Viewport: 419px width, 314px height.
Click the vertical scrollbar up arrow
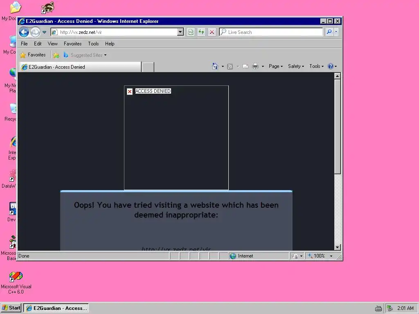coord(338,76)
